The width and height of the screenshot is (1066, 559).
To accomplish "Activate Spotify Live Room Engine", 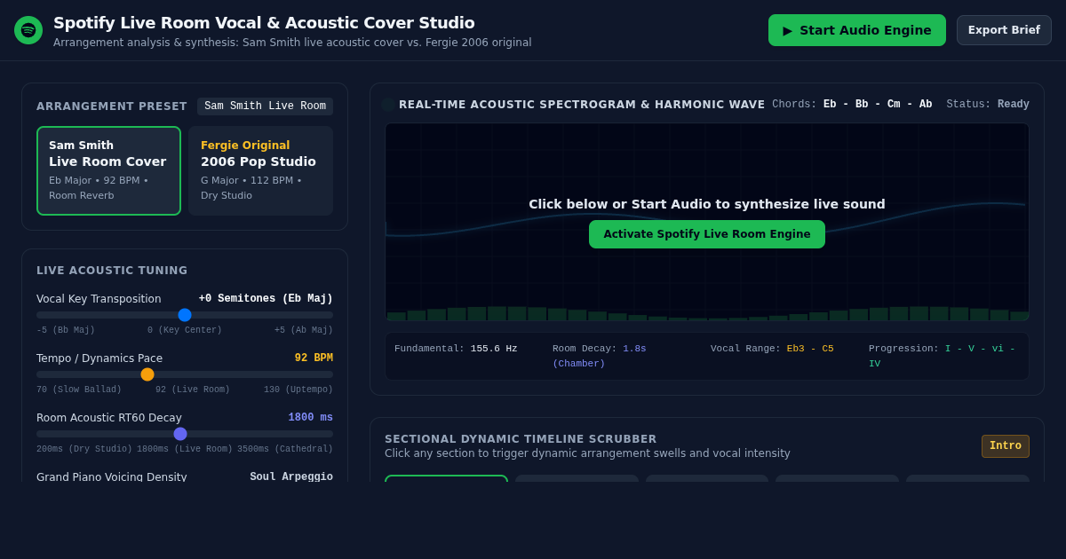I will tap(707, 234).
